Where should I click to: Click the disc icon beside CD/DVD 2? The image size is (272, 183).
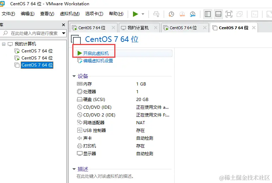[80, 115]
